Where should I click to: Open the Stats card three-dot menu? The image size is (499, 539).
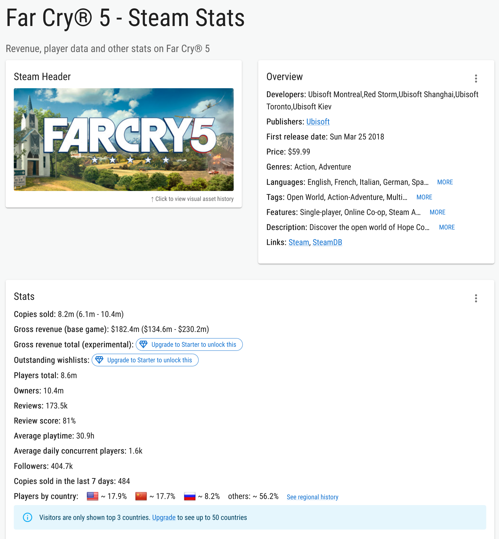pos(476,298)
